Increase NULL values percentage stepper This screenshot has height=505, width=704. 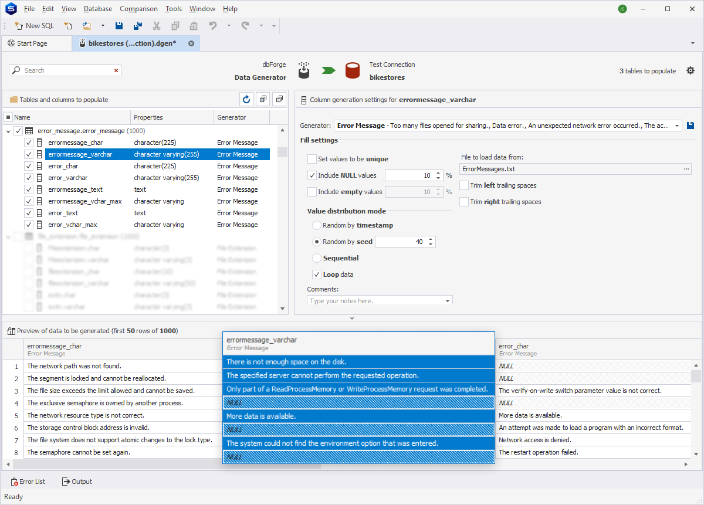point(438,173)
